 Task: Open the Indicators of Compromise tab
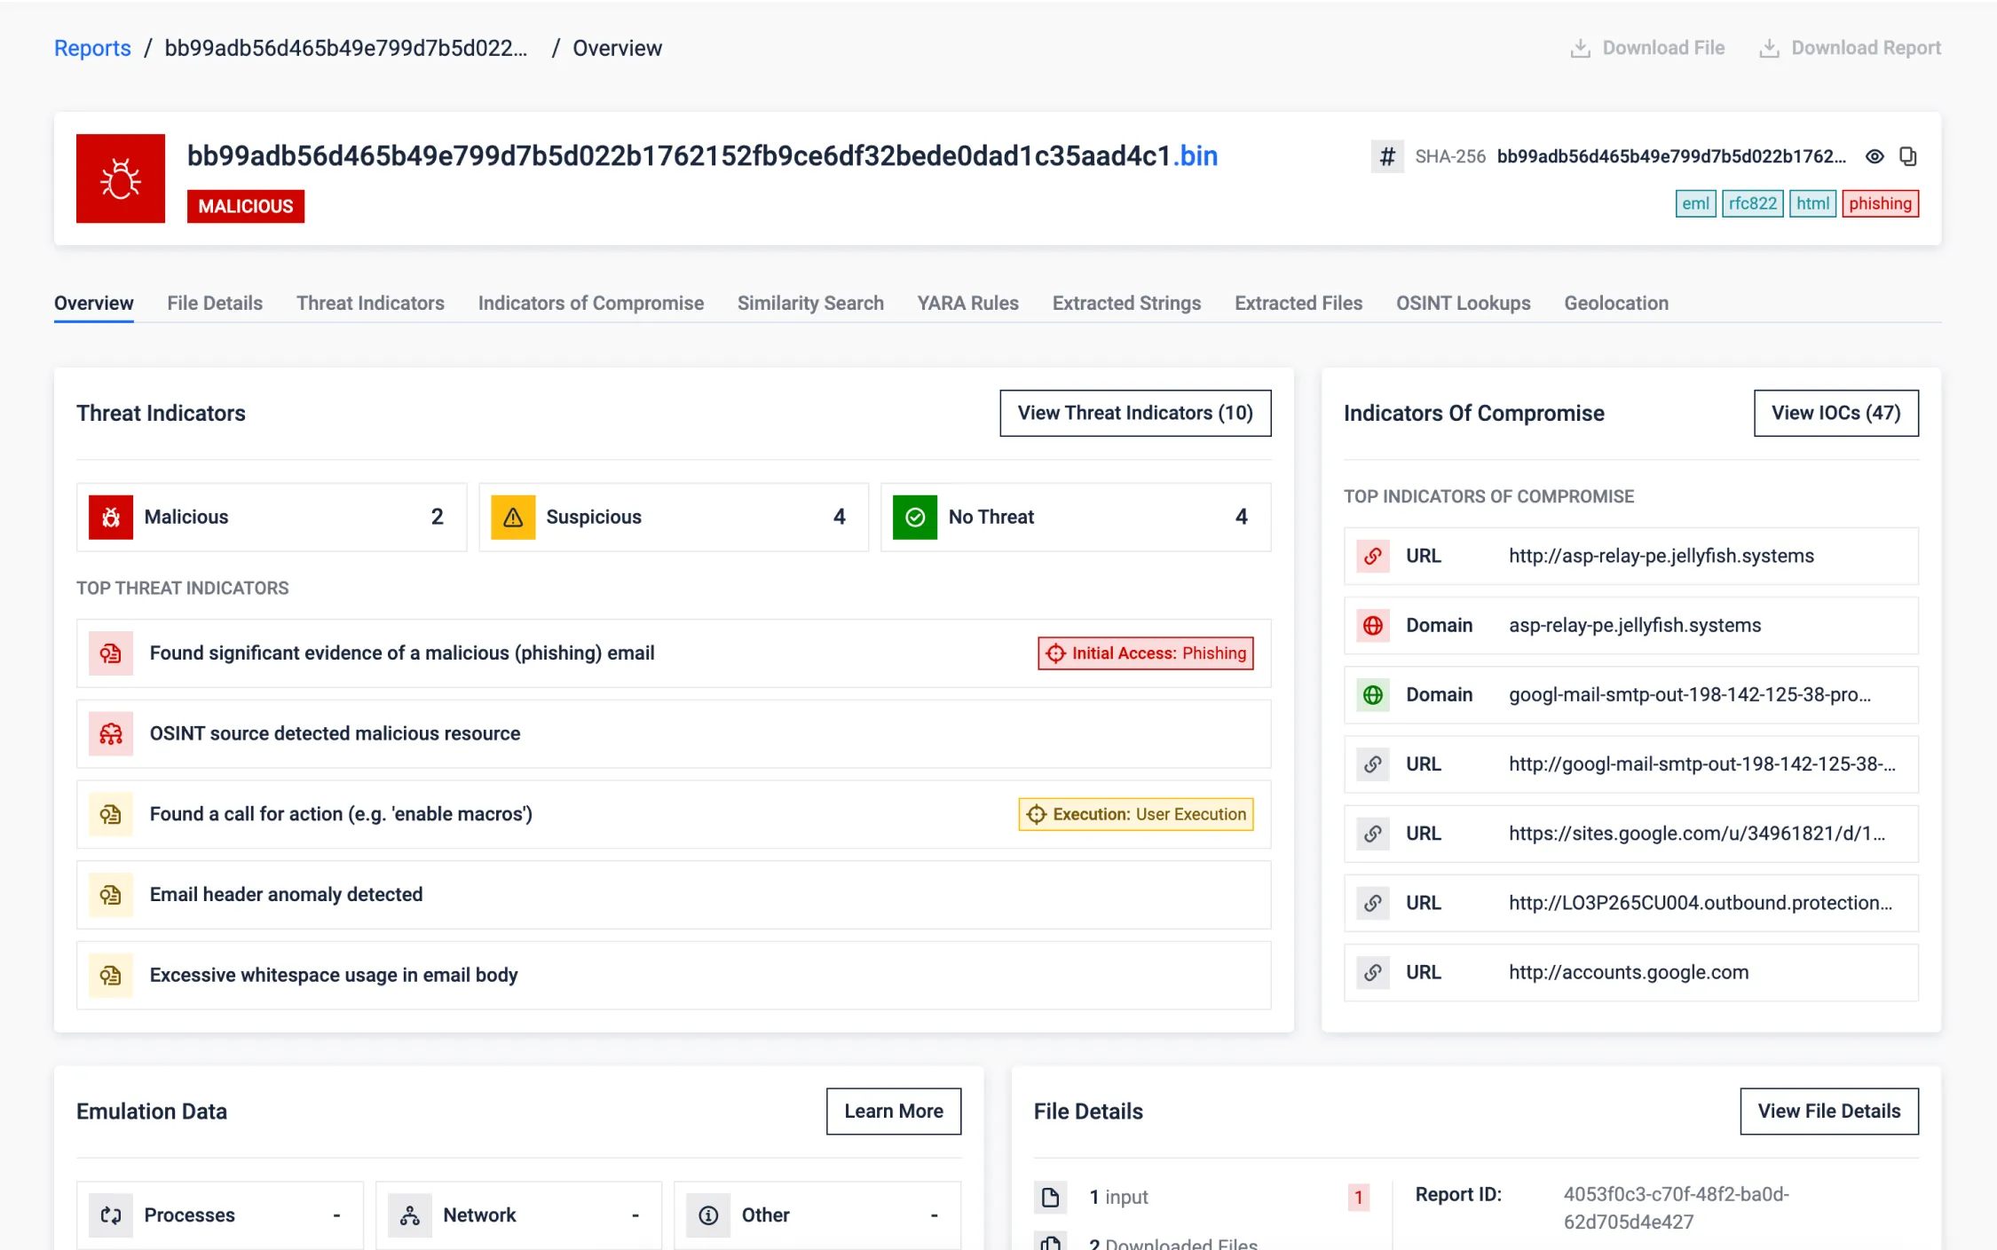590,303
